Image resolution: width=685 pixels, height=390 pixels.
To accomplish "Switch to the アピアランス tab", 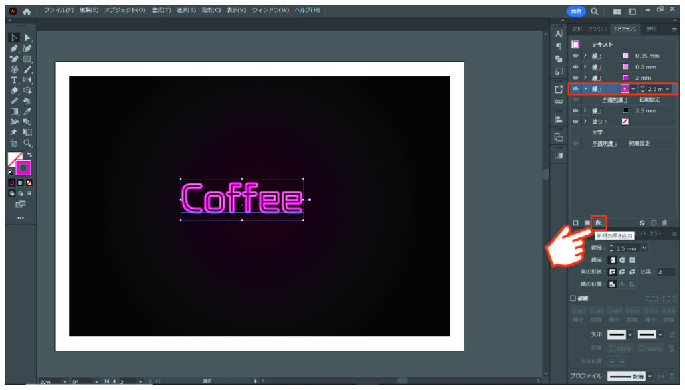I will coord(625,29).
